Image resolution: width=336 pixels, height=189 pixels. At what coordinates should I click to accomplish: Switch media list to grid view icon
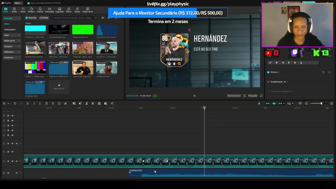pyautogui.click(x=103, y=18)
